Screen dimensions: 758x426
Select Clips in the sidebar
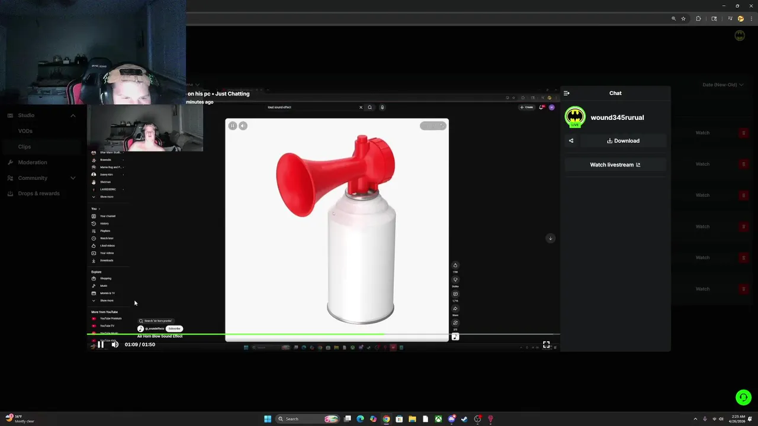(24, 147)
